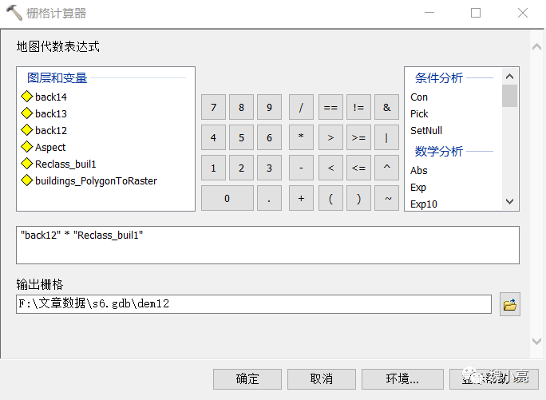Click the number 9 button

(x=269, y=107)
